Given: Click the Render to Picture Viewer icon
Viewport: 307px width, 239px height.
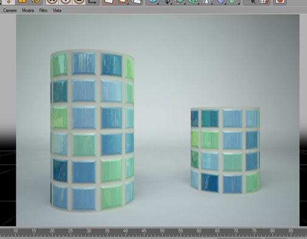Looking at the screenshot, I should click(122, 2).
